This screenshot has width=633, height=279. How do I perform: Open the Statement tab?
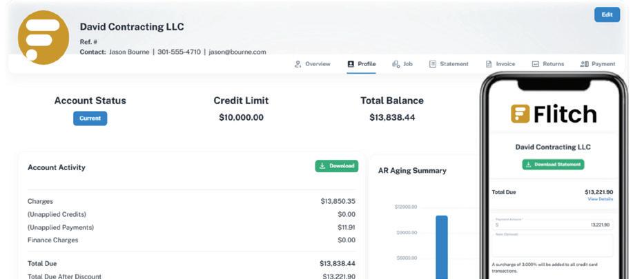[x=449, y=64]
